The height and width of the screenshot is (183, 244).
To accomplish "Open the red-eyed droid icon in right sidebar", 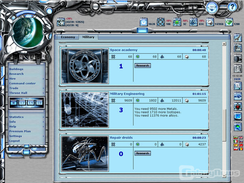I will tap(238, 107).
